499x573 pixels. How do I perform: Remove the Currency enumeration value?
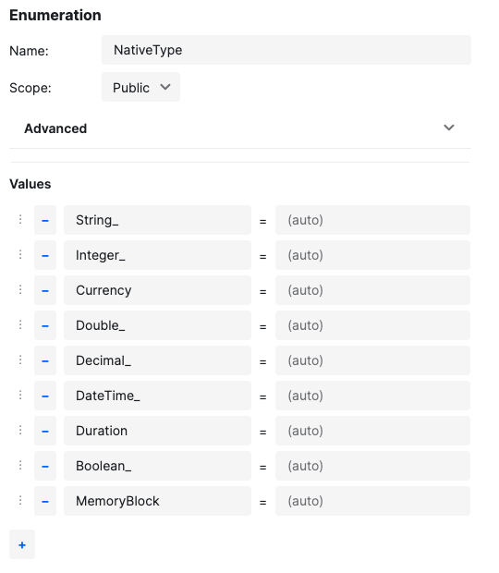tap(45, 290)
